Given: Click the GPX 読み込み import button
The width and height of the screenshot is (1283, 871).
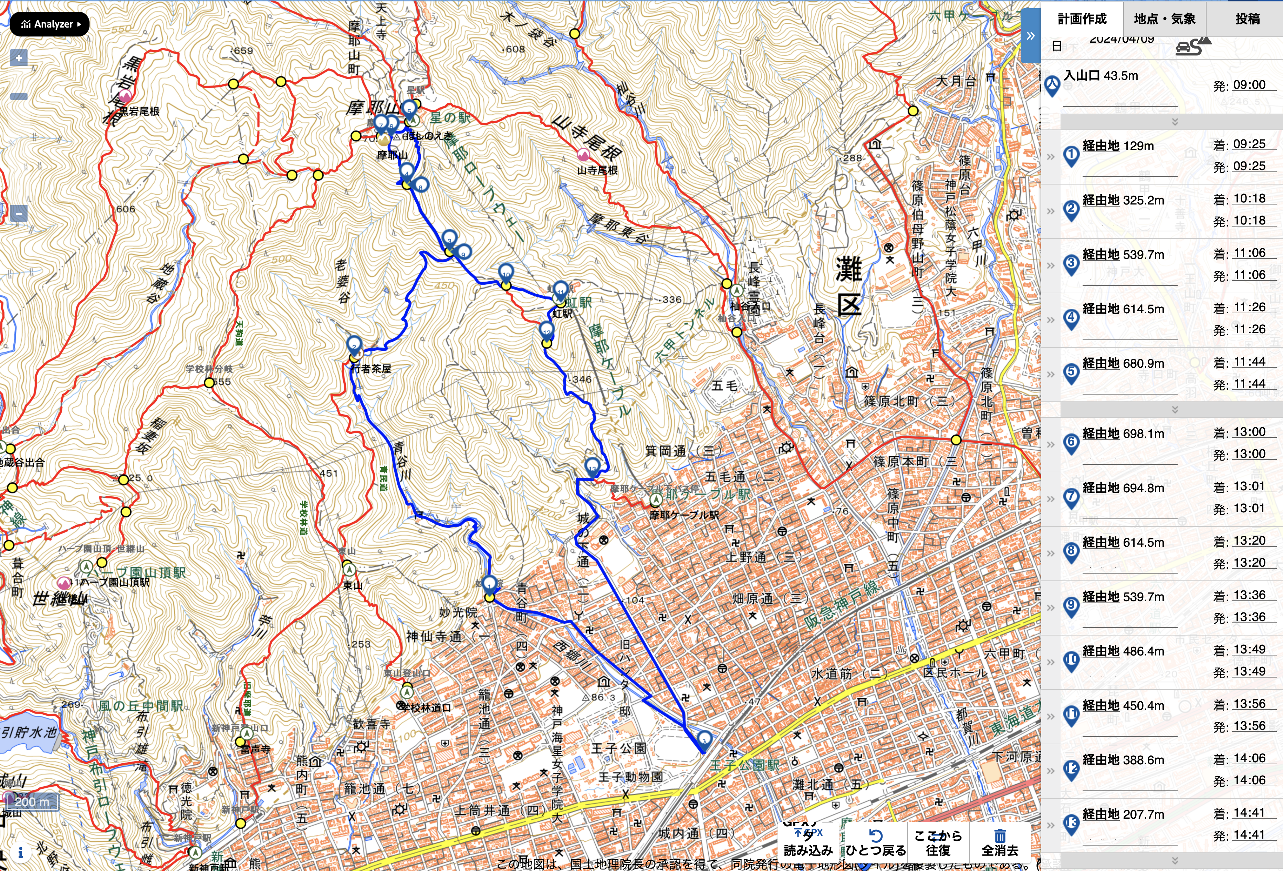Looking at the screenshot, I should coord(808,843).
